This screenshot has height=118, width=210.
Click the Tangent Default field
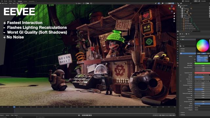point(202,110)
